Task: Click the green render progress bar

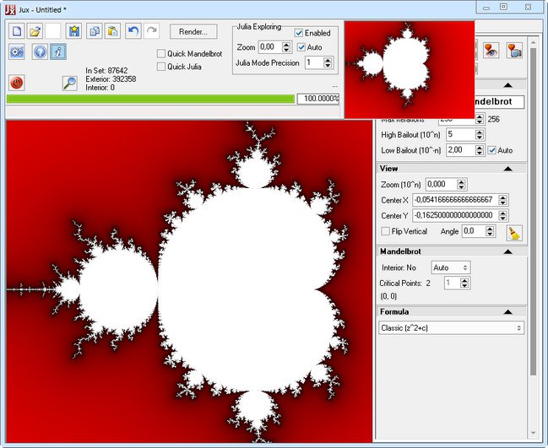Action: 150,99
